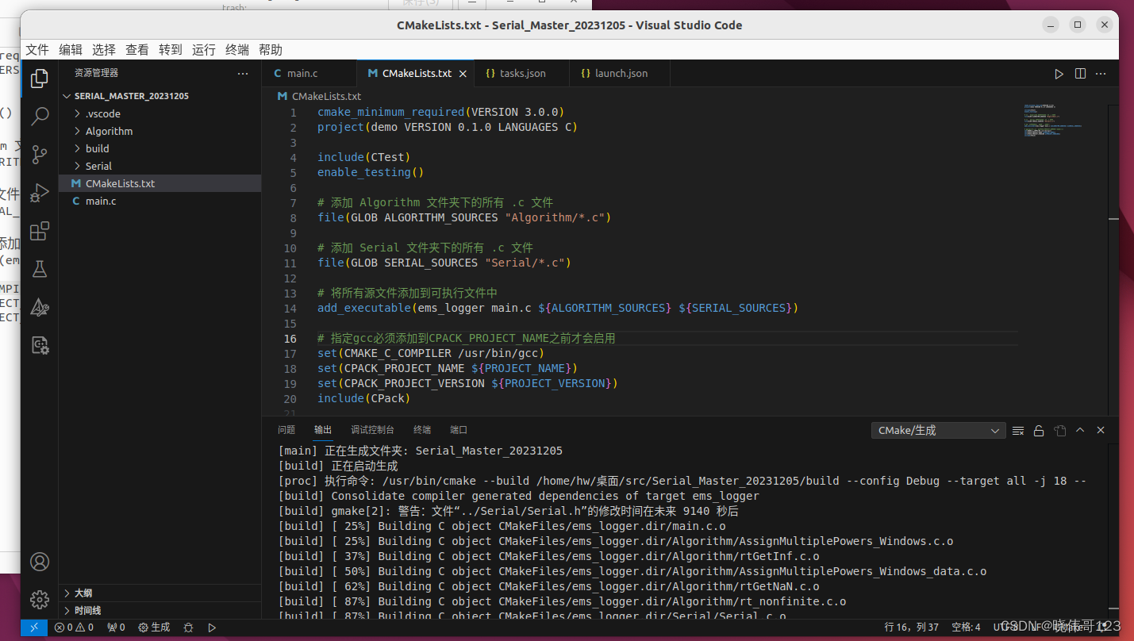Switch to the 终端 terminal panel tab
The image size is (1134, 641).
click(x=422, y=430)
